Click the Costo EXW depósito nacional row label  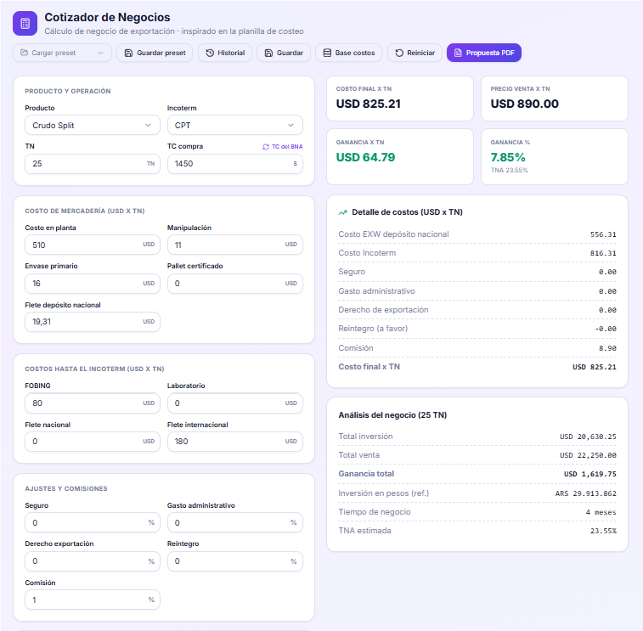pos(393,234)
